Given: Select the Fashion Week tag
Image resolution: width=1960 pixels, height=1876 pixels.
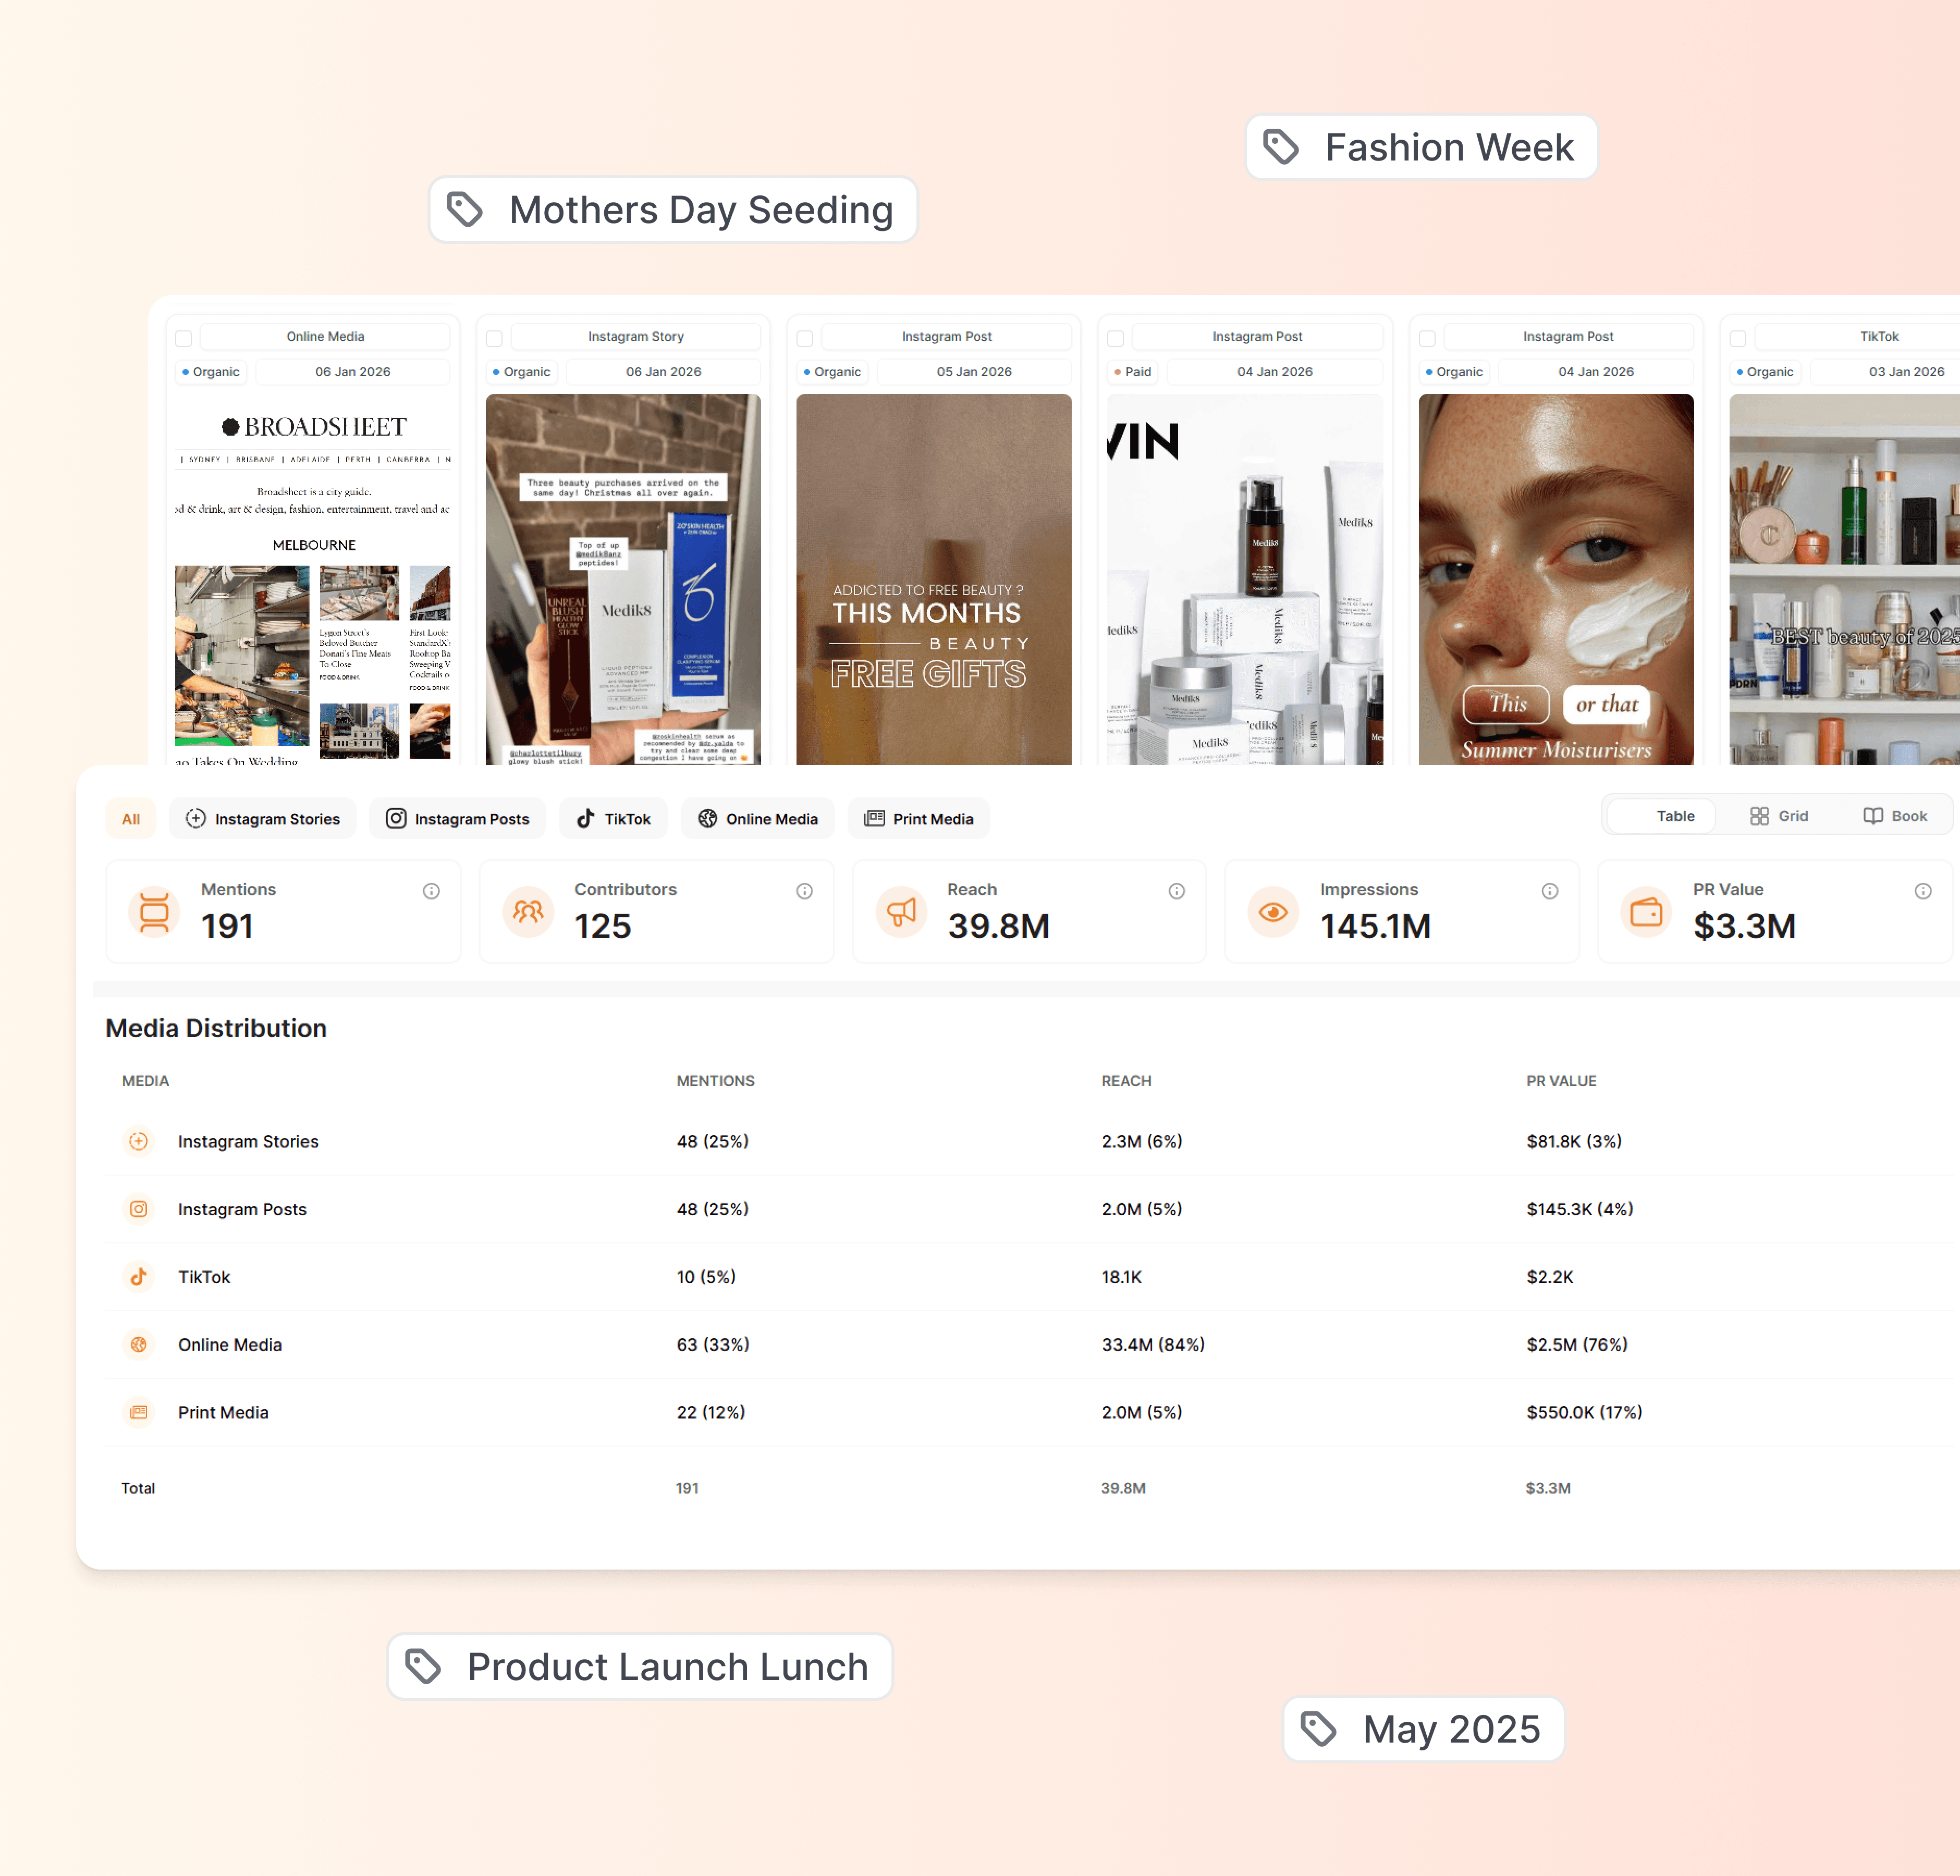Looking at the screenshot, I should click(1420, 148).
